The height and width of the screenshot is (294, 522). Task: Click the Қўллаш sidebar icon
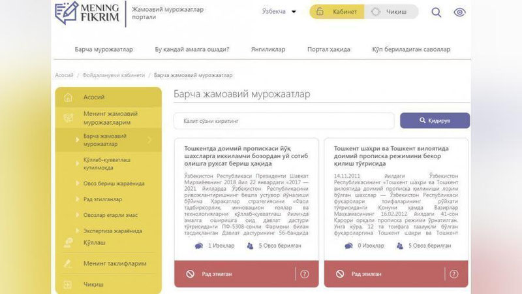[68, 243]
